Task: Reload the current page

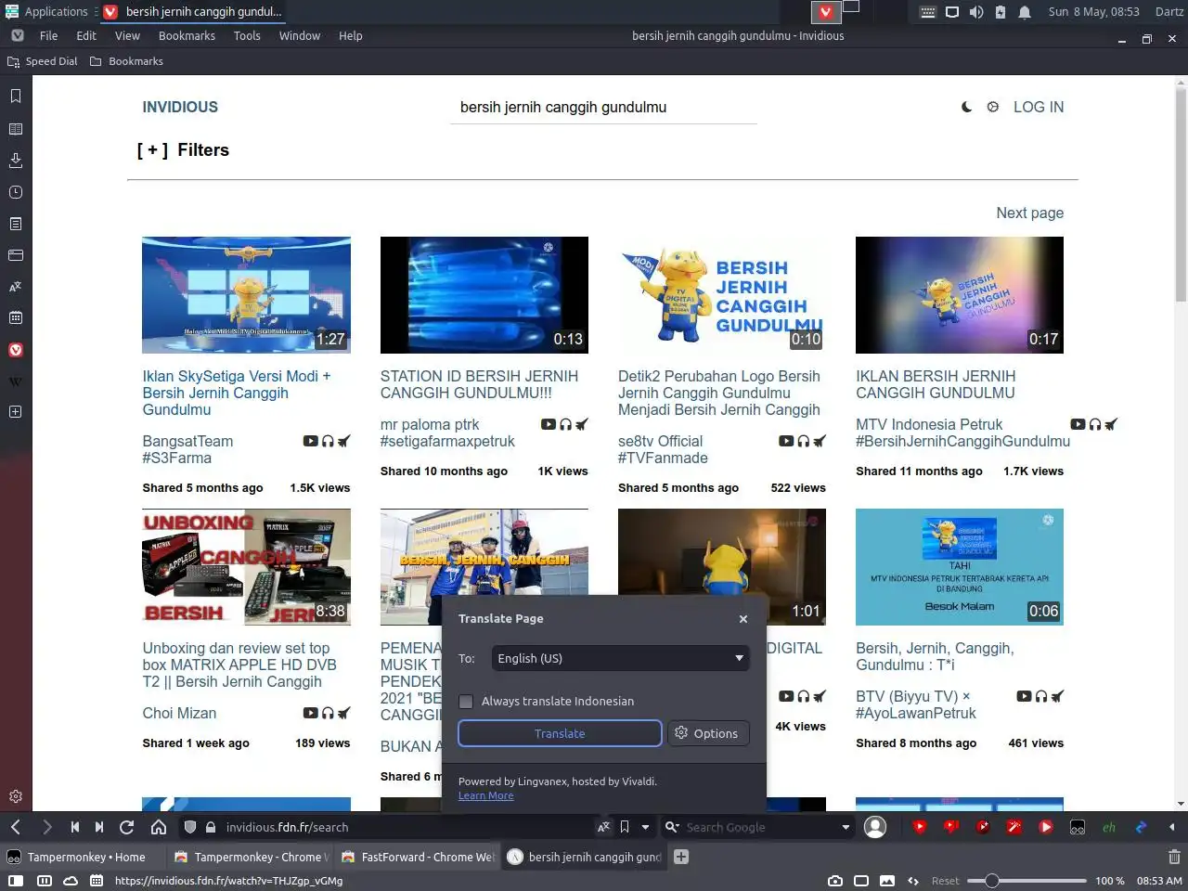Action: click(127, 827)
